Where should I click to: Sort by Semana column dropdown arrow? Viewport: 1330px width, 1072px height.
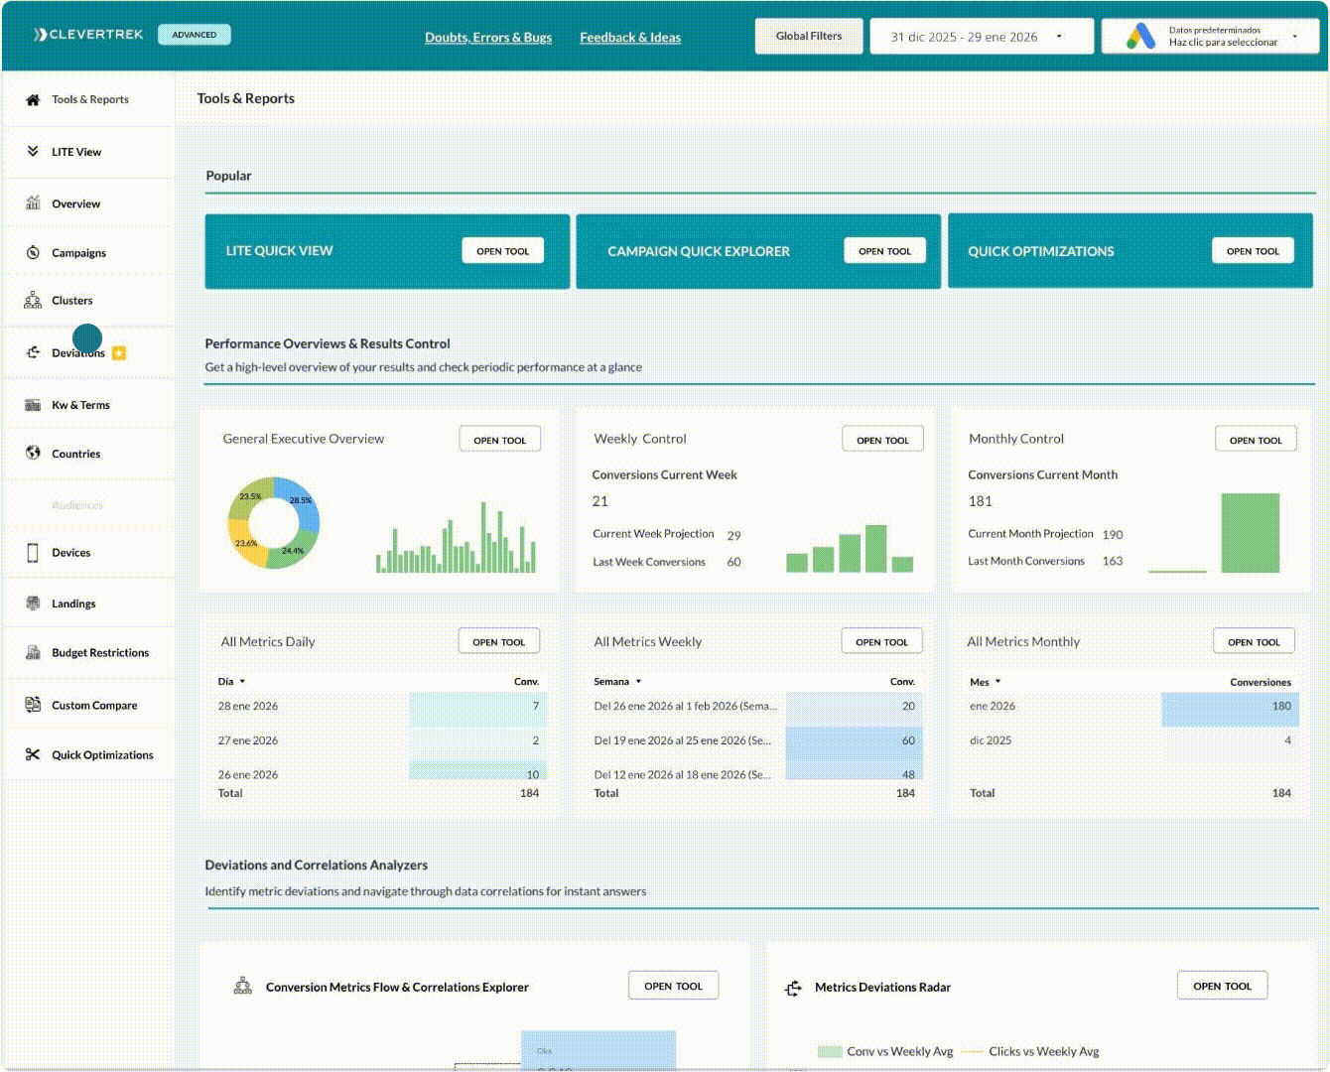pos(638,682)
